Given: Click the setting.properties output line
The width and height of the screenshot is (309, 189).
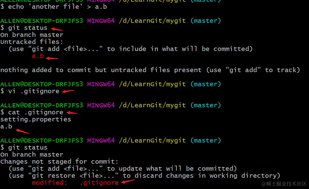Looking at the screenshot, I should point(36,119).
